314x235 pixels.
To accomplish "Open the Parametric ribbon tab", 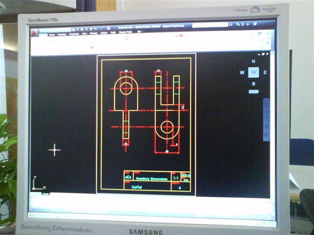I will click(x=74, y=34).
